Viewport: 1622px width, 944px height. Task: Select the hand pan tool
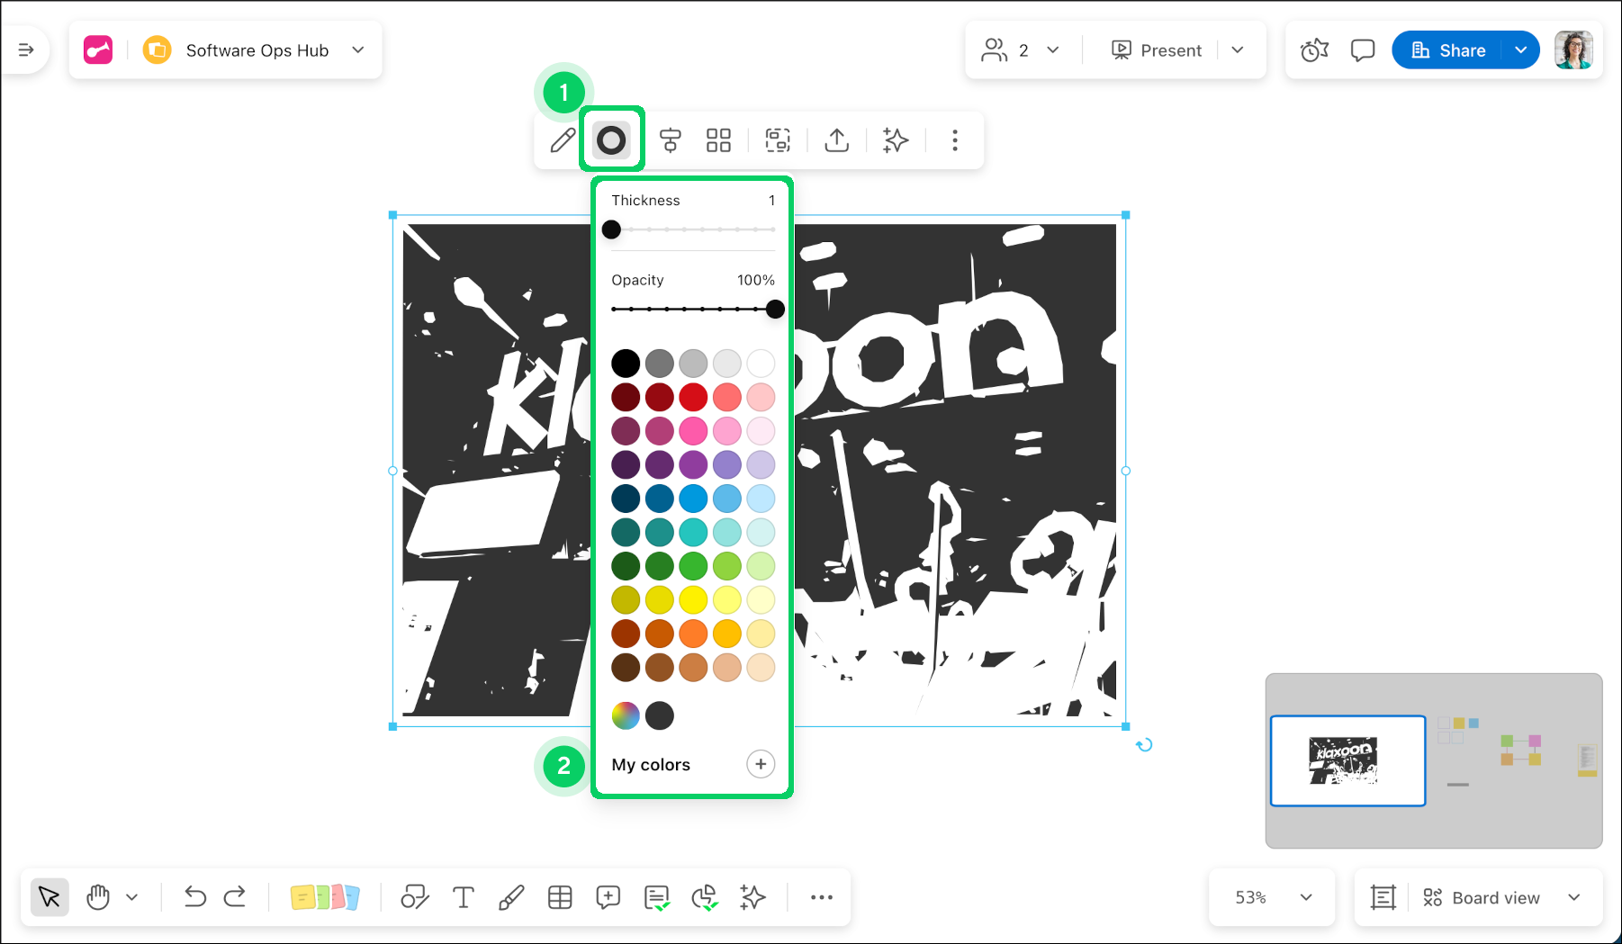click(x=98, y=897)
